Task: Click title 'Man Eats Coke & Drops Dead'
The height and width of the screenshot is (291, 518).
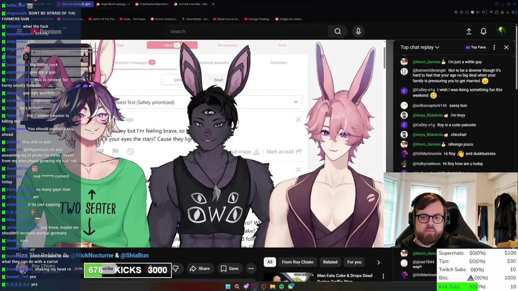Action: [x=344, y=276]
